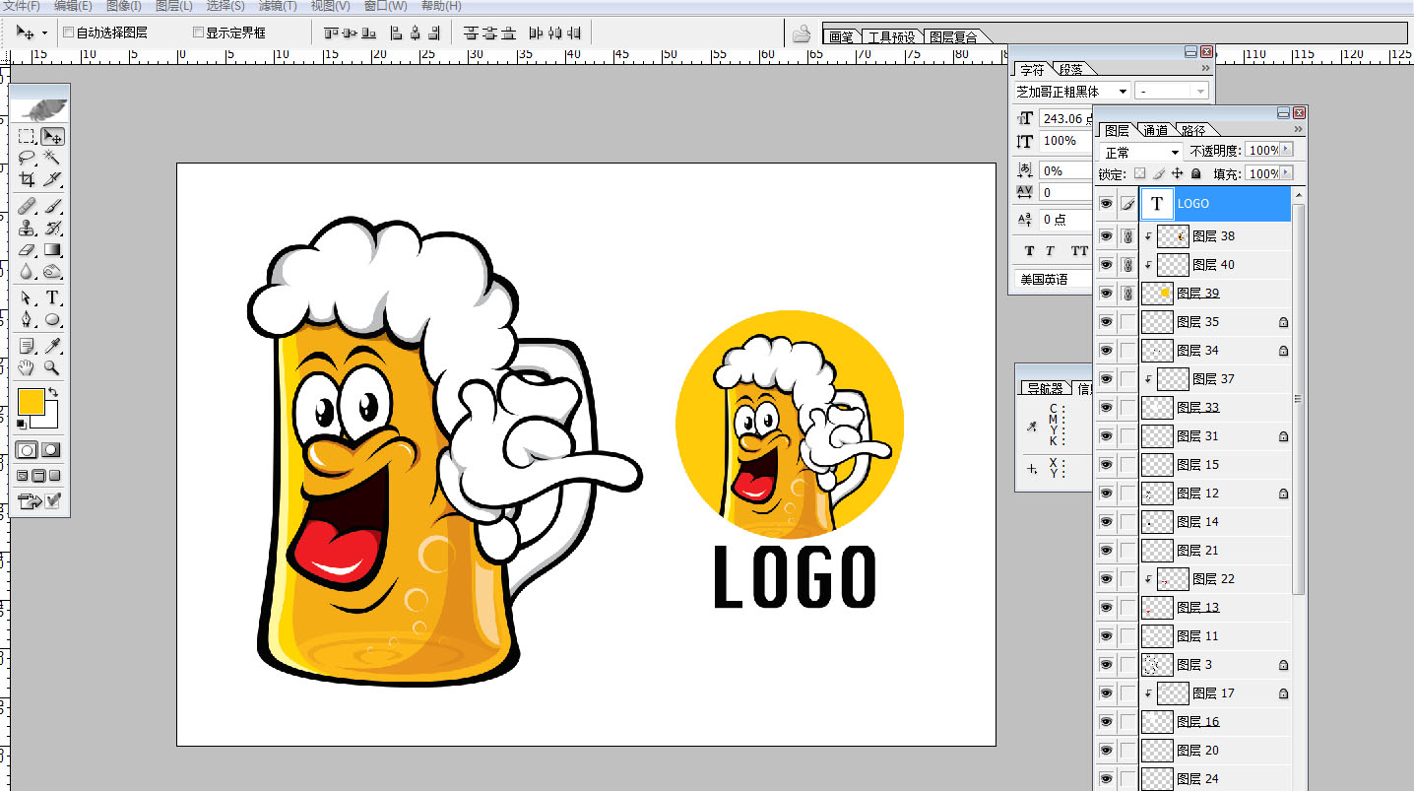The width and height of the screenshot is (1414, 791).
Task: Select the Eraser tool
Action: pos(28,250)
